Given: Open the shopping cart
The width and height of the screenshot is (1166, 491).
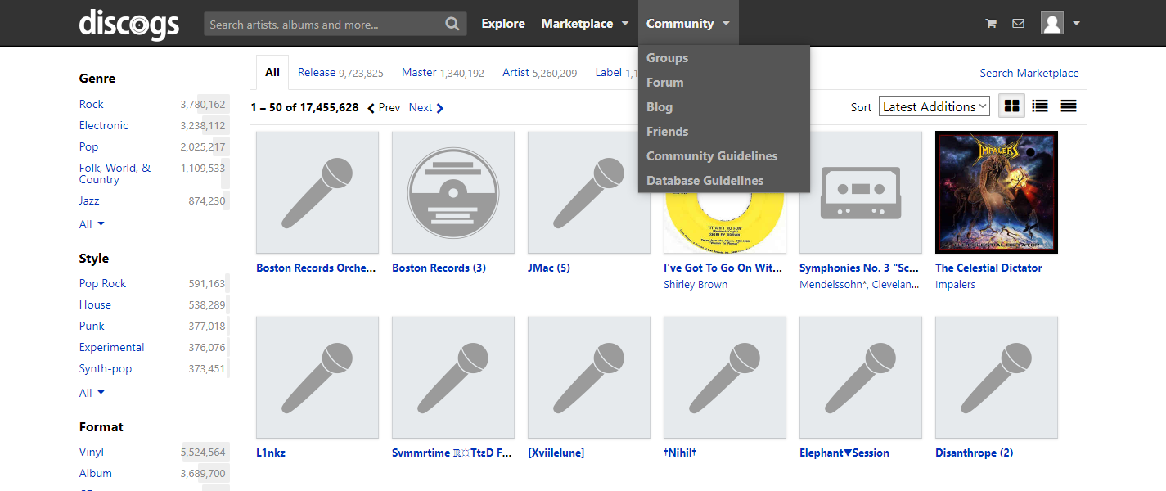Looking at the screenshot, I should (x=991, y=24).
